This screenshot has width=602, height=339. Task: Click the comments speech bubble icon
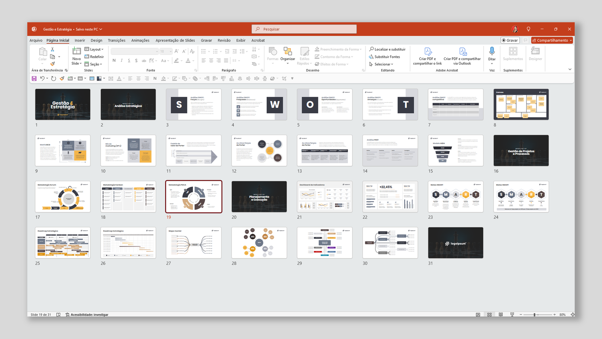526,40
